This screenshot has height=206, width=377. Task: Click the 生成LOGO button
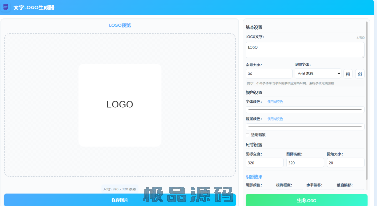click(x=306, y=200)
